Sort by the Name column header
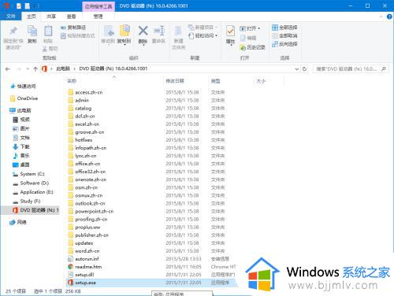This screenshot has width=394, height=296. (x=72, y=81)
